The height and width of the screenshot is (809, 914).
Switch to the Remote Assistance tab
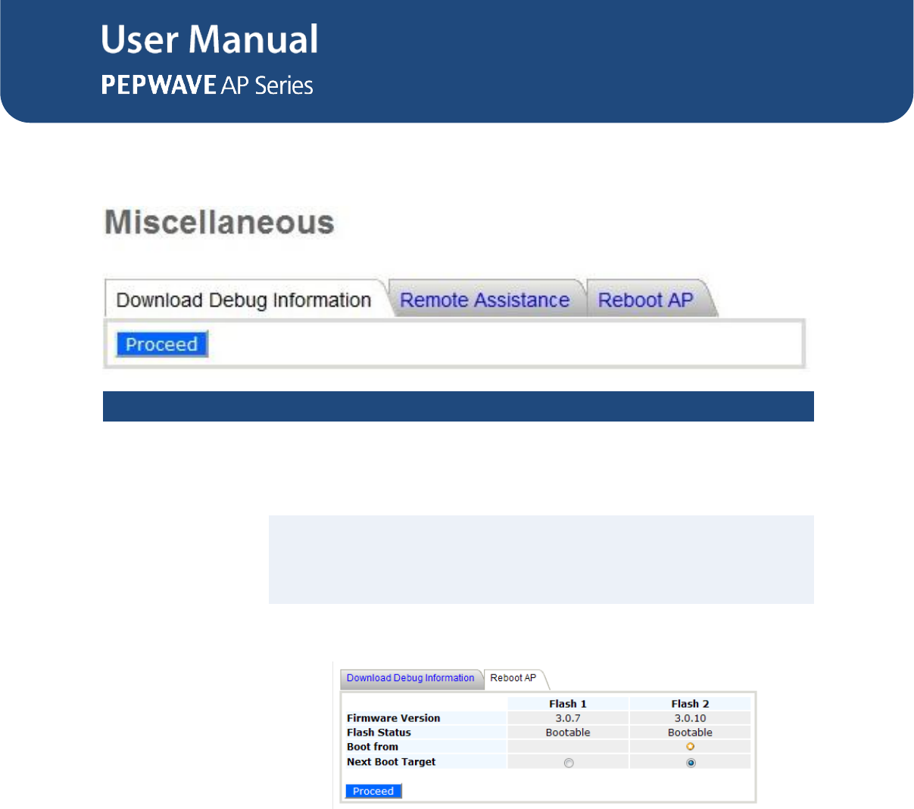click(485, 300)
